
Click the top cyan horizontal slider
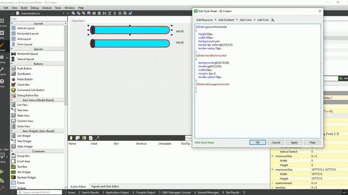[x=130, y=30]
